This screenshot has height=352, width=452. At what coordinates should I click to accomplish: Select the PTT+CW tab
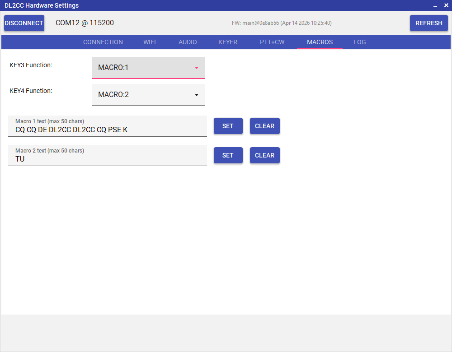click(x=272, y=42)
